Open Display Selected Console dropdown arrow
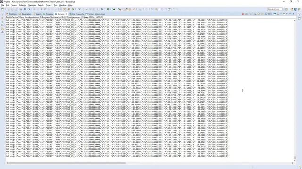 [281, 14]
